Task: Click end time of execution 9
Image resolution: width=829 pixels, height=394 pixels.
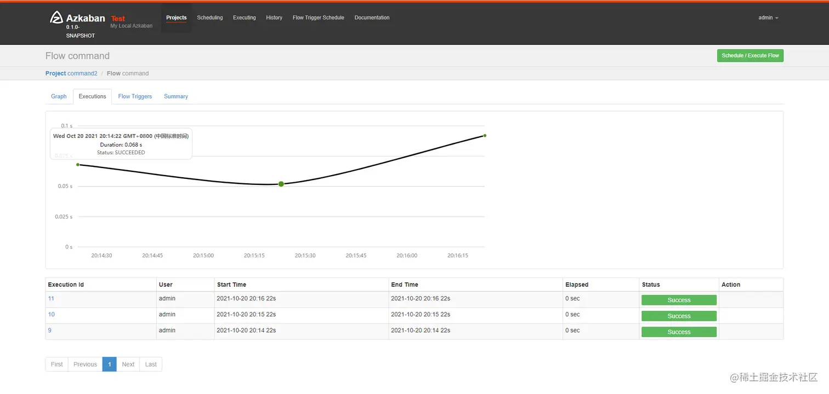Action: pyautogui.click(x=421, y=331)
